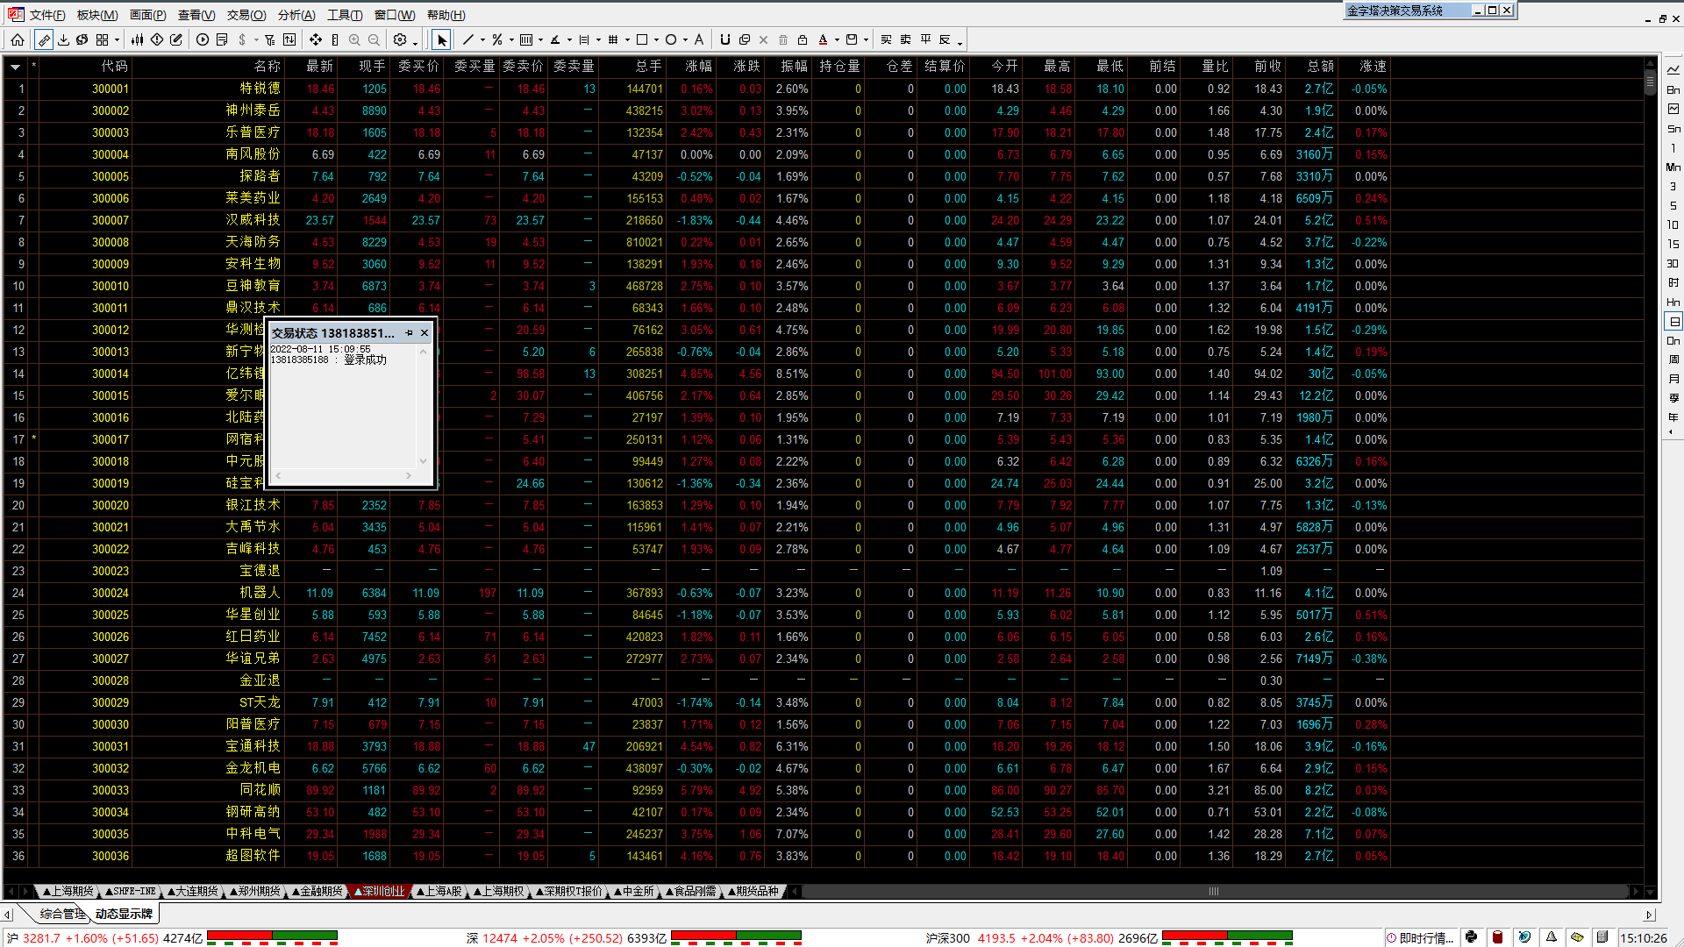Click the 买 buy icon in toolbar

[x=887, y=39]
